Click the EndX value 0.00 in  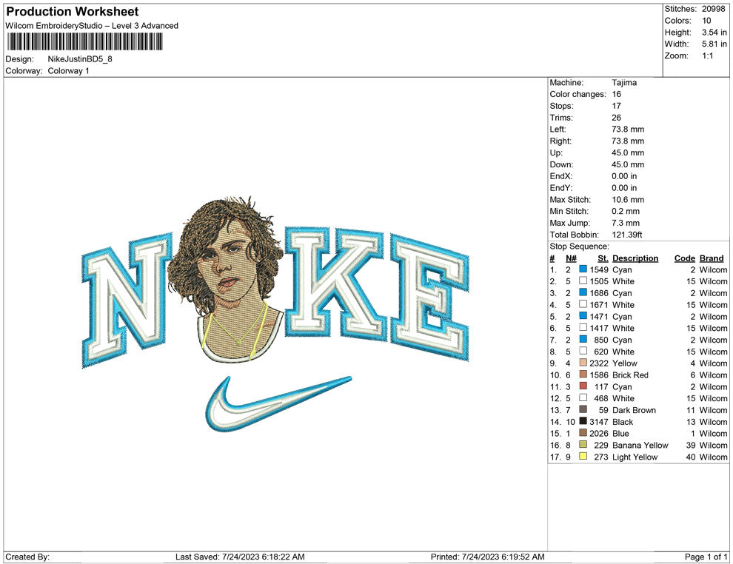coord(624,176)
